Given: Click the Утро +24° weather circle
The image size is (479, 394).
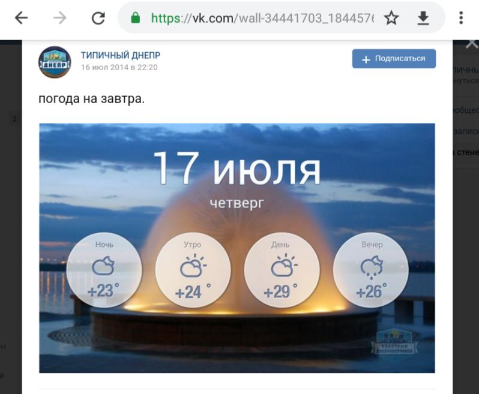Looking at the screenshot, I should 193,270.
